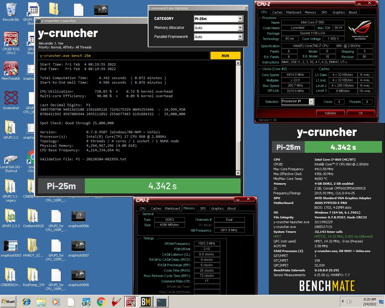385x308 pixels.
Task: Switch to Graphics tab in the top CPU-Z window
Action: tap(338, 12)
